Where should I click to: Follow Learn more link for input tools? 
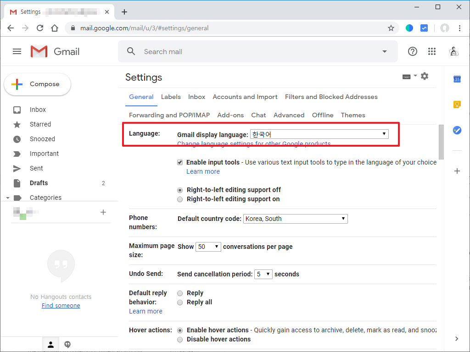pos(203,171)
